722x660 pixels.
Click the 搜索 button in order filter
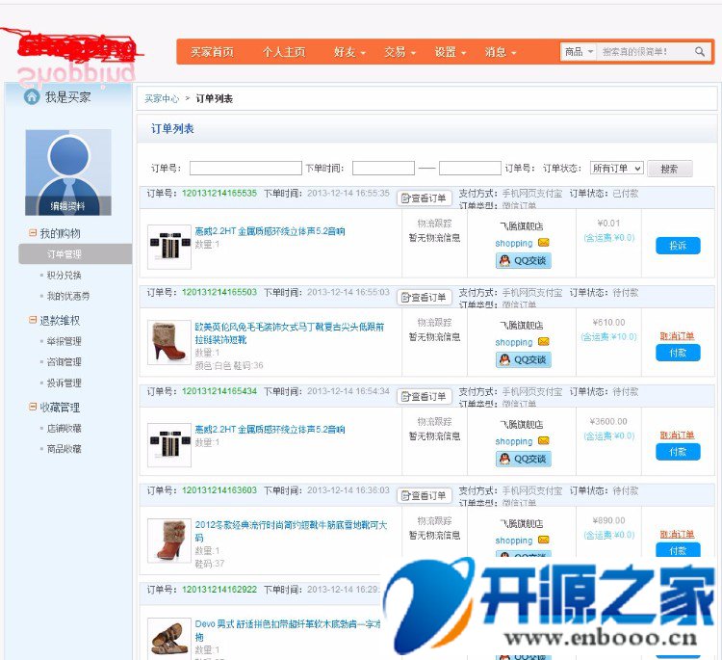pos(669,169)
